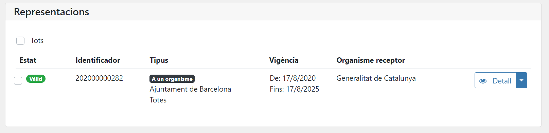Click the Tots label text

[37, 41]
